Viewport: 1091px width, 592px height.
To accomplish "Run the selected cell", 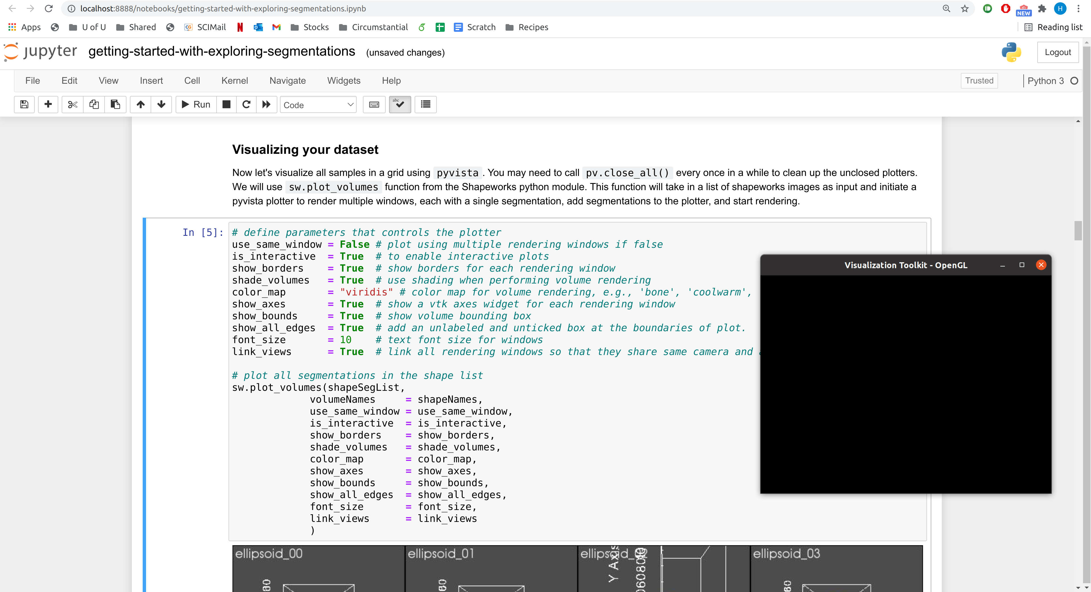I will (195, 104).
